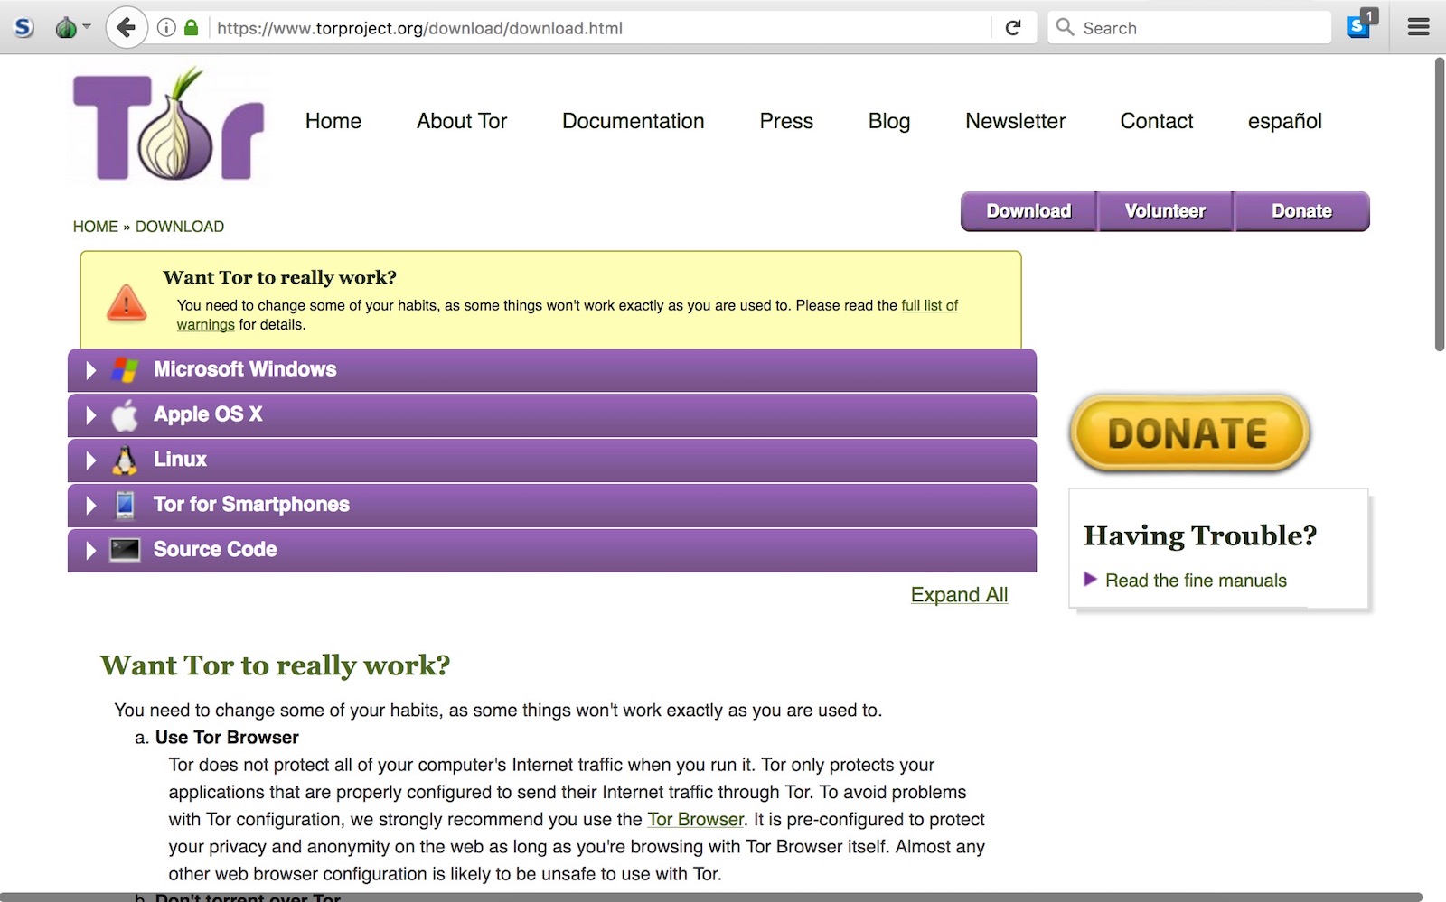Click the purple Volunteer button
The height and width of the screenshot is (902, 1446).
click(x=1165, y=211)
